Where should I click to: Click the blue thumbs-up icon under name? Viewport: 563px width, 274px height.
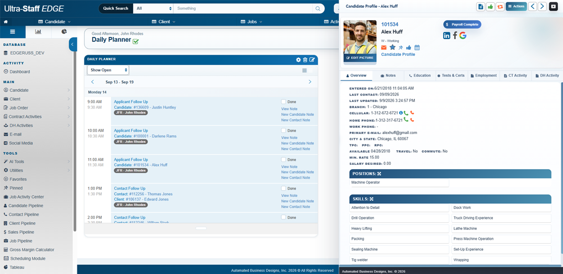tap(409, 47)
